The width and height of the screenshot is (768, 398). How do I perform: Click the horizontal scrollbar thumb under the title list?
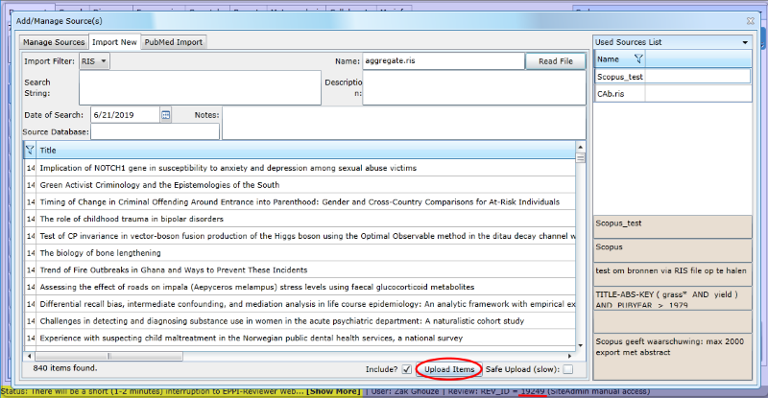click(108, 356)
